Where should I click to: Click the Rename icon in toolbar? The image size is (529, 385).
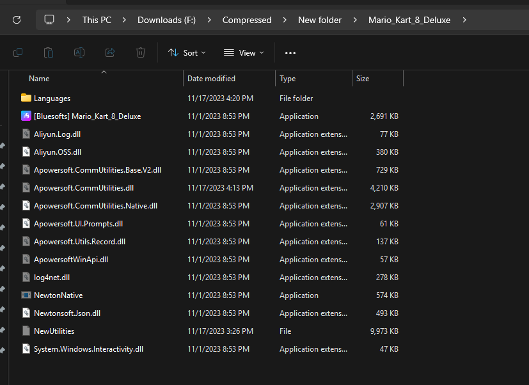(x=79, y=52)
